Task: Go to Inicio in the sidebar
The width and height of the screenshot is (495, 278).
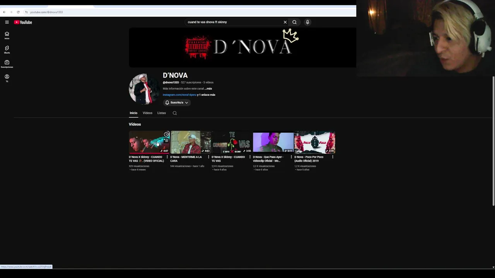Action: click(x=7, y=36)
